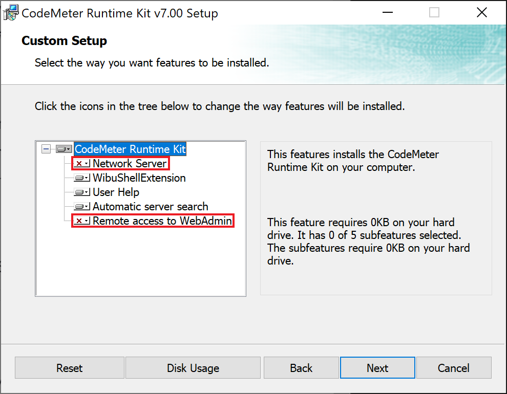
Task: Select the Network Server tree label
Action: click(130, 164)
